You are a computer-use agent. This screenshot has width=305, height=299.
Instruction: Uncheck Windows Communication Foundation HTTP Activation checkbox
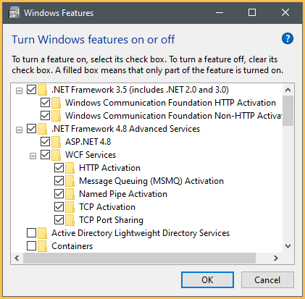pos(45,103)
